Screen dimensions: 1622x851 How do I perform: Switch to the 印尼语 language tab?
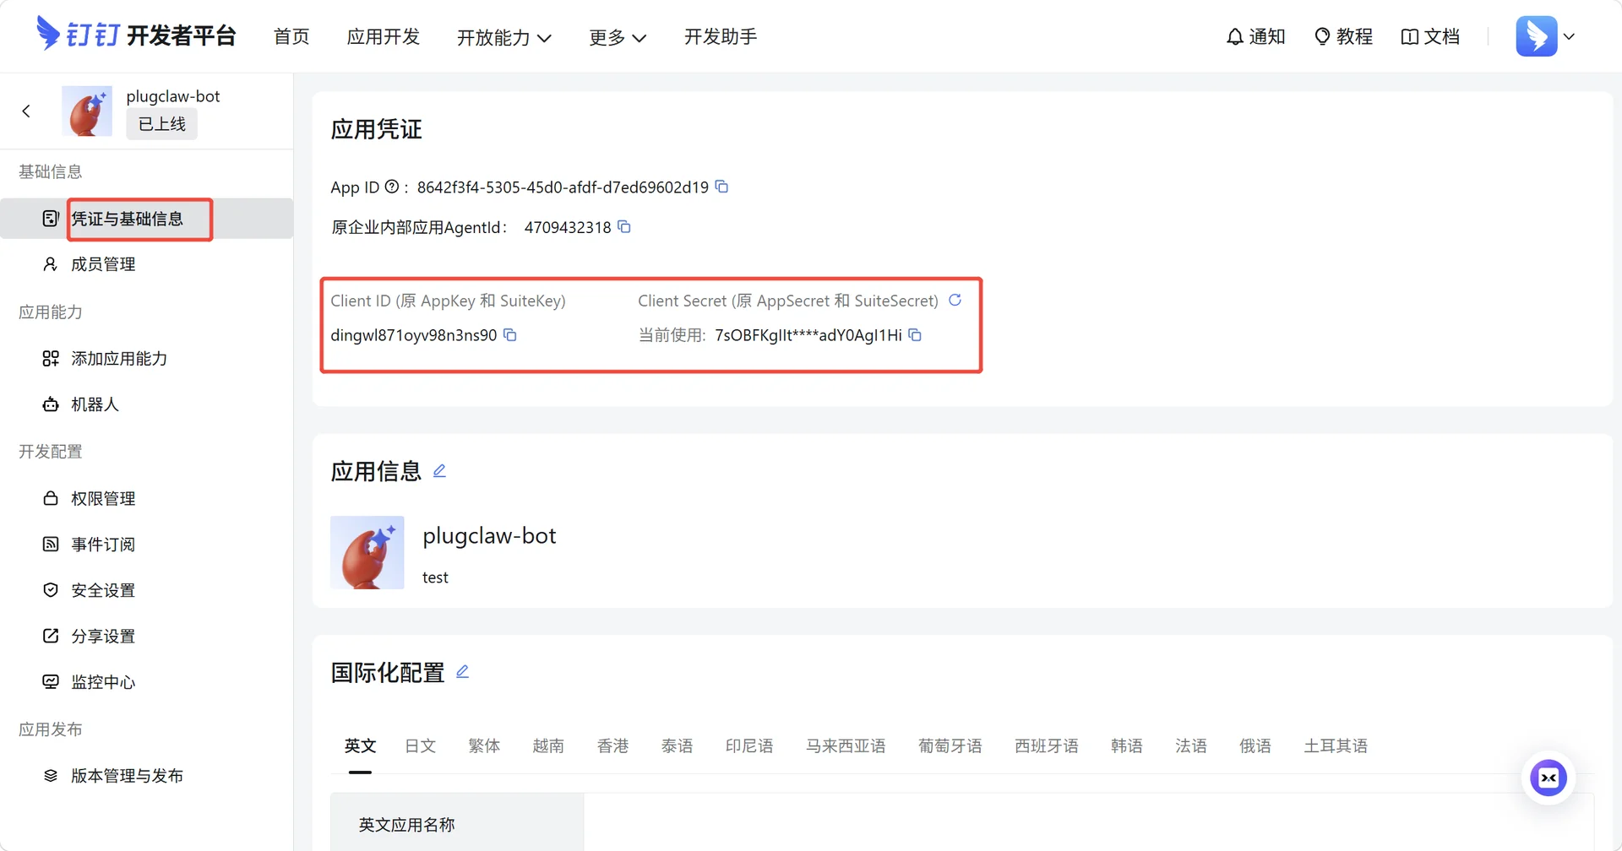[x=749, y=745]
